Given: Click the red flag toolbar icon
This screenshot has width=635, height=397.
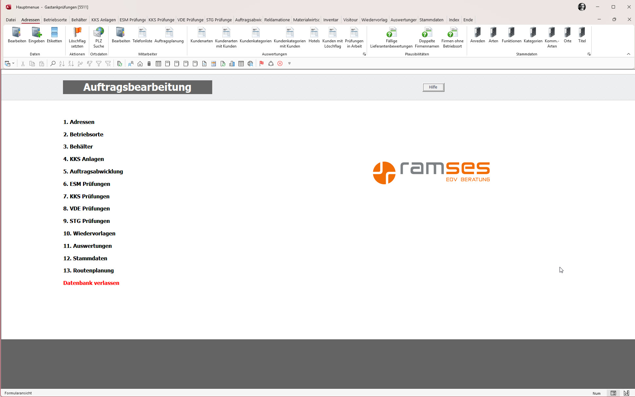Looking at the screenshot, I should (x=261, y=64).
